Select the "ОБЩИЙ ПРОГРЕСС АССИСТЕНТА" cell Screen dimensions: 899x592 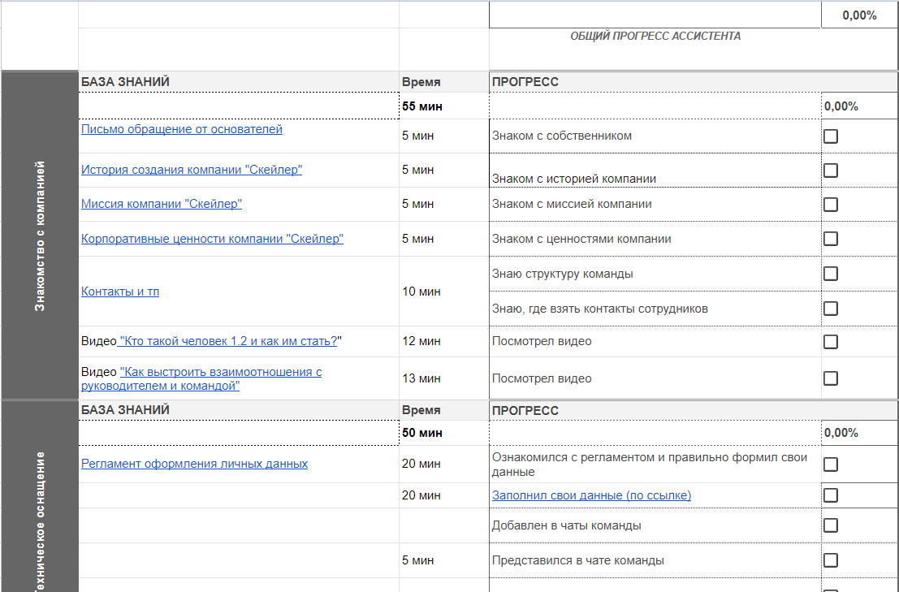click(x=655, y=37)
